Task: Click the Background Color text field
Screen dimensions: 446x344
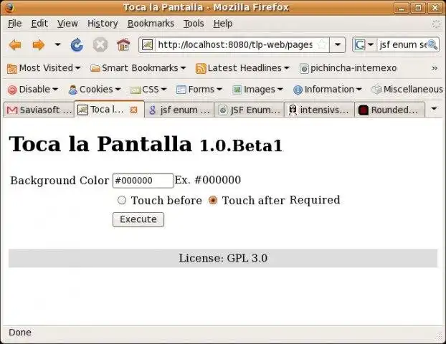Action: (143, 181)
